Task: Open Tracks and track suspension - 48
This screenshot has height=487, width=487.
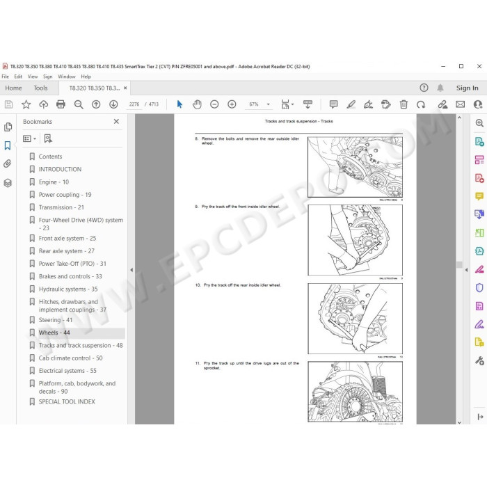Action: (81, 345)
